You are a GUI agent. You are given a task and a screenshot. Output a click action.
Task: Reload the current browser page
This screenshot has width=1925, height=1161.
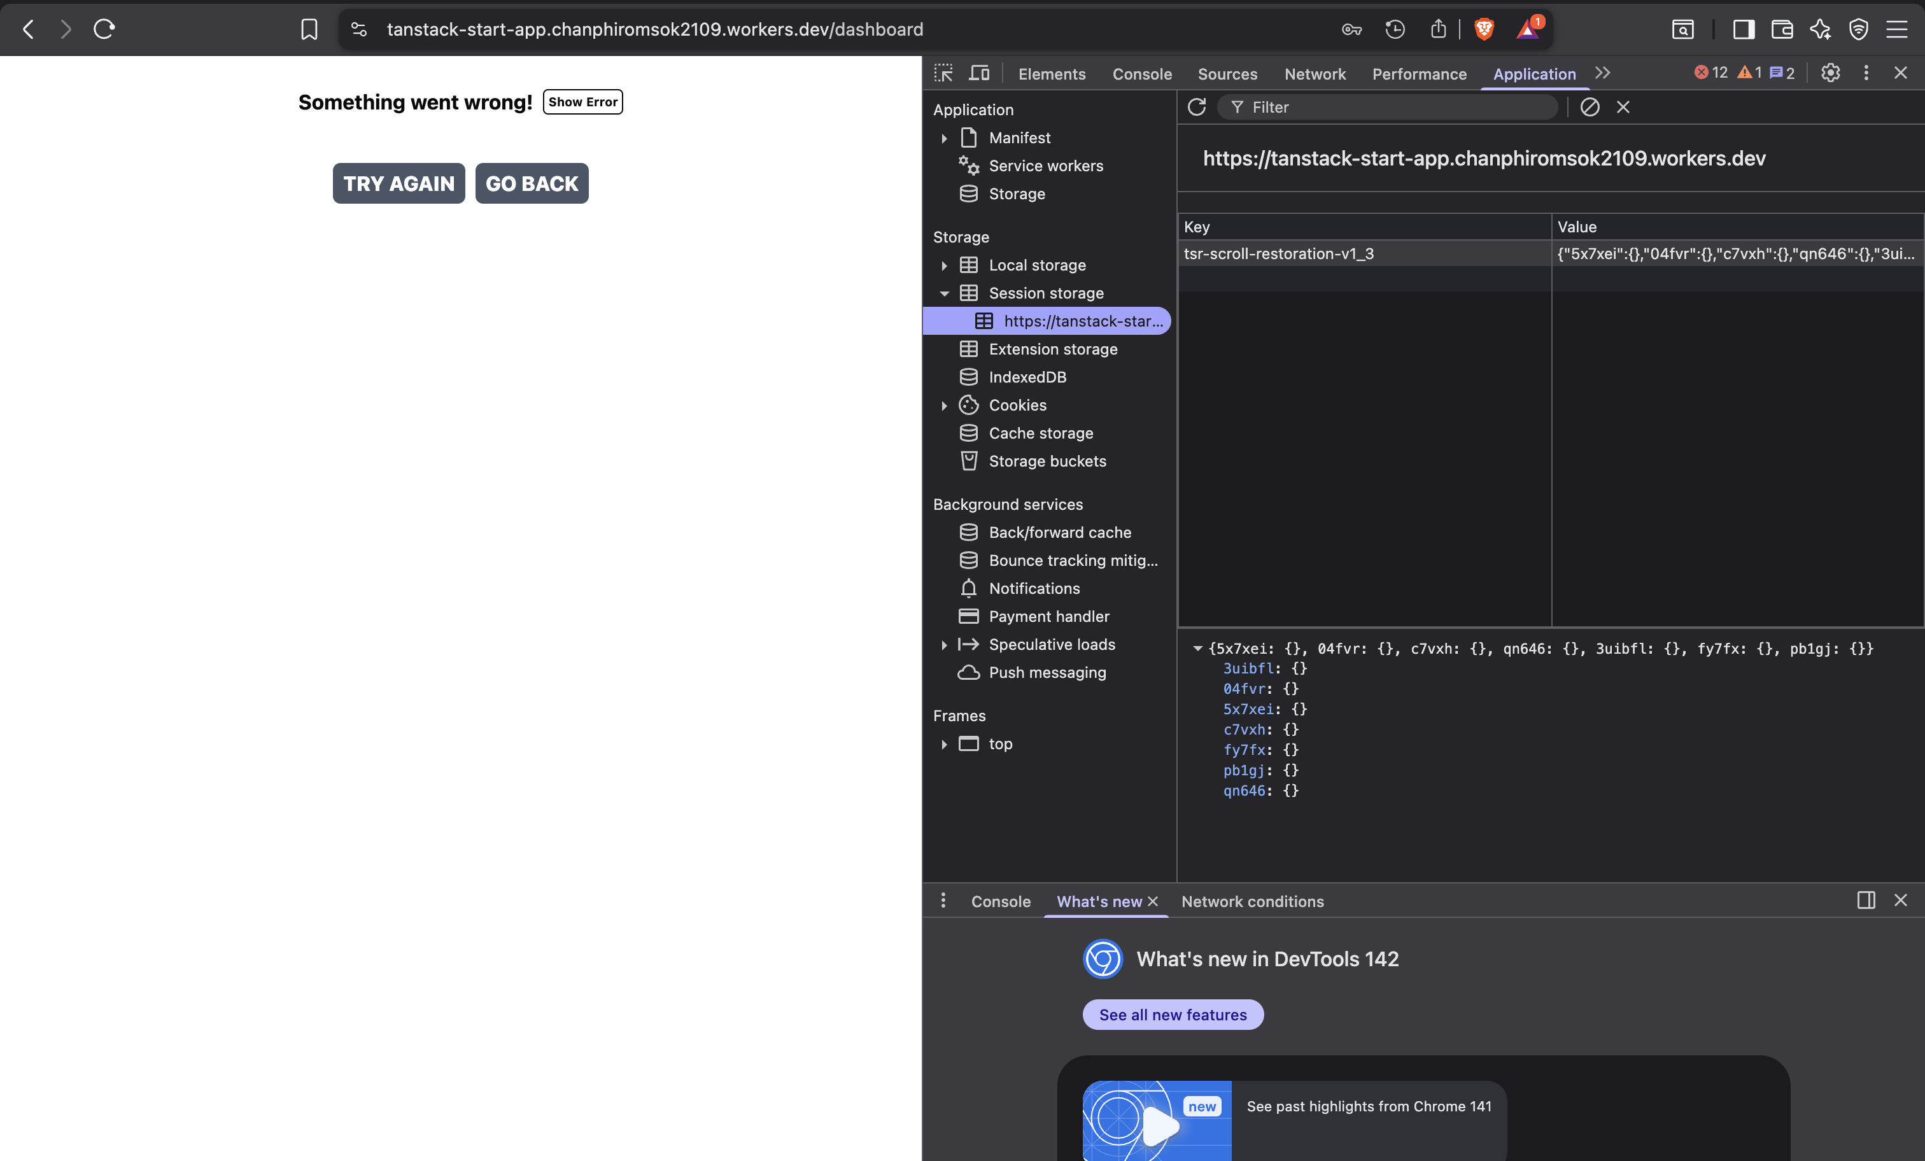pyautogui.click(x=104, y=30)
